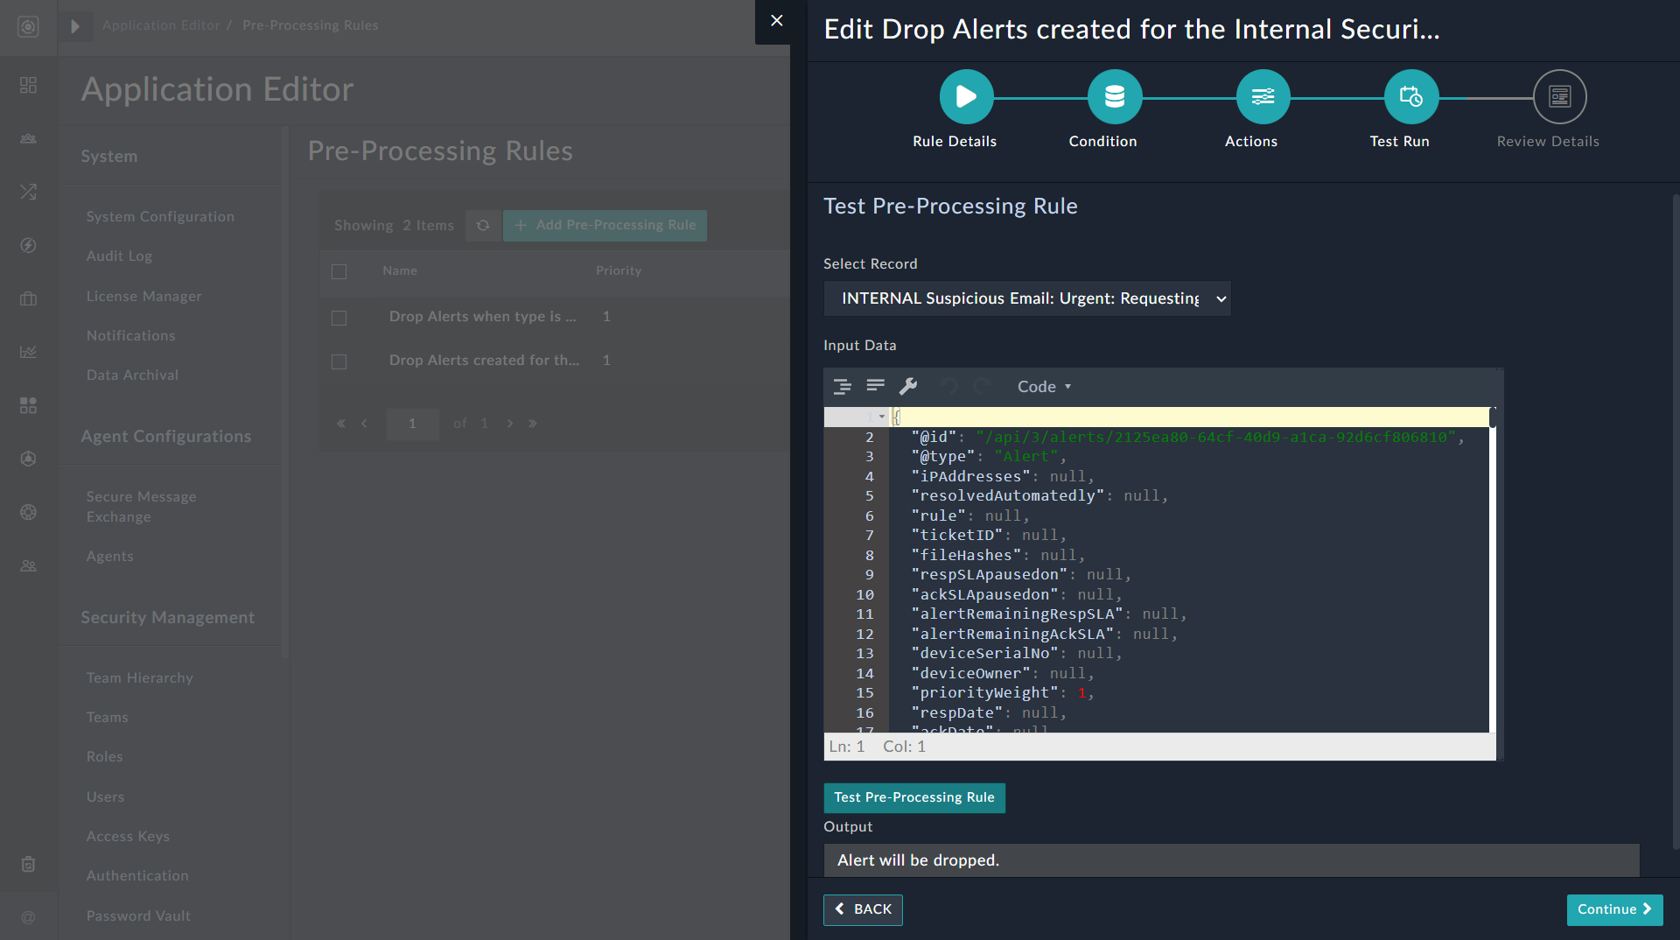Screen dimensions: 1680x940
Task: Collapse the JSON root fold arrow on line 1
Action: [881, 417]
